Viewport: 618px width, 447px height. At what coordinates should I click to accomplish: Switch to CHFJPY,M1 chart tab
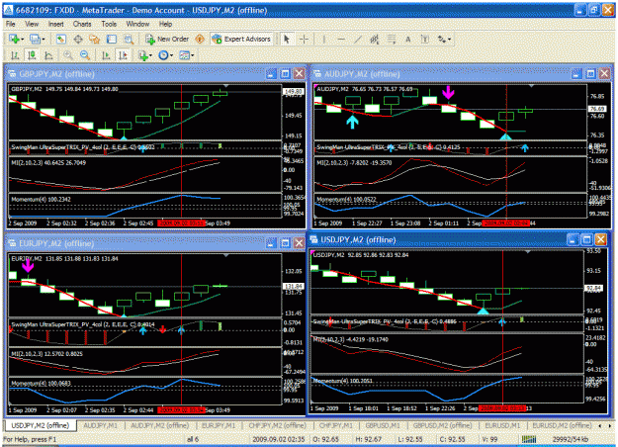(336, 425)
